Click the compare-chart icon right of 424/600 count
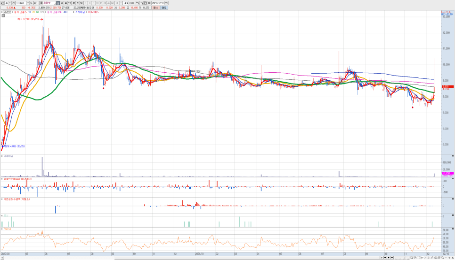 (138, 3)
